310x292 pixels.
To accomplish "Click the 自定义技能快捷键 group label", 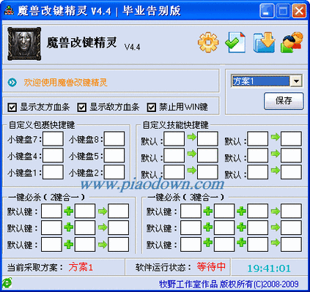I will pyautogui.click(x=175, y=125).
